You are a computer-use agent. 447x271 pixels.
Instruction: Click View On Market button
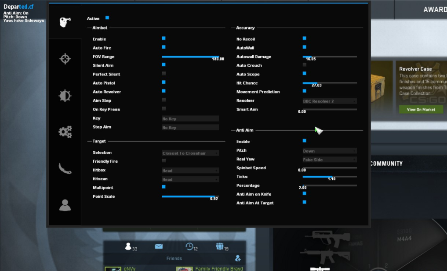pos(421,110)
